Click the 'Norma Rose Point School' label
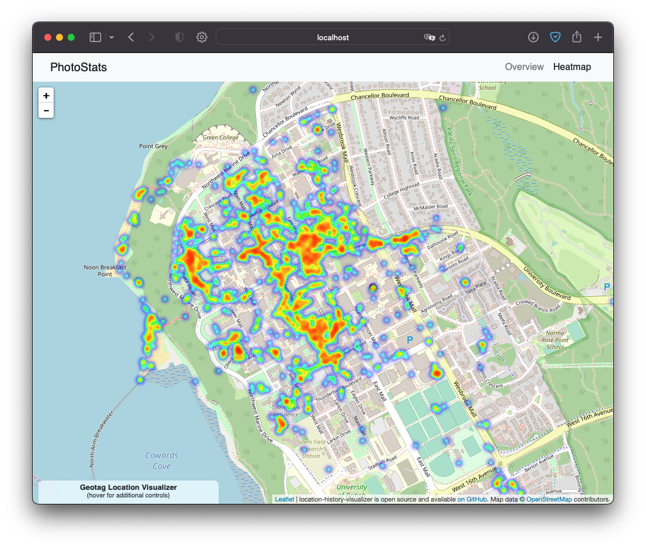Image resolution: width=646 pixels, height=547 pixels. coord(555,339)
